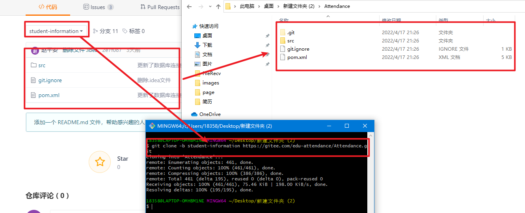Click the 仓库评论 (0) heading
This screenshot has height=213, width=525.
pos(47,196)
